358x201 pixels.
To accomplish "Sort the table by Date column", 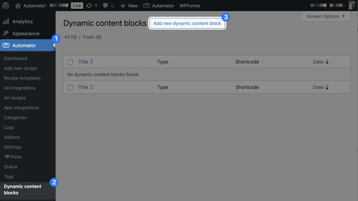I will 318,62.
